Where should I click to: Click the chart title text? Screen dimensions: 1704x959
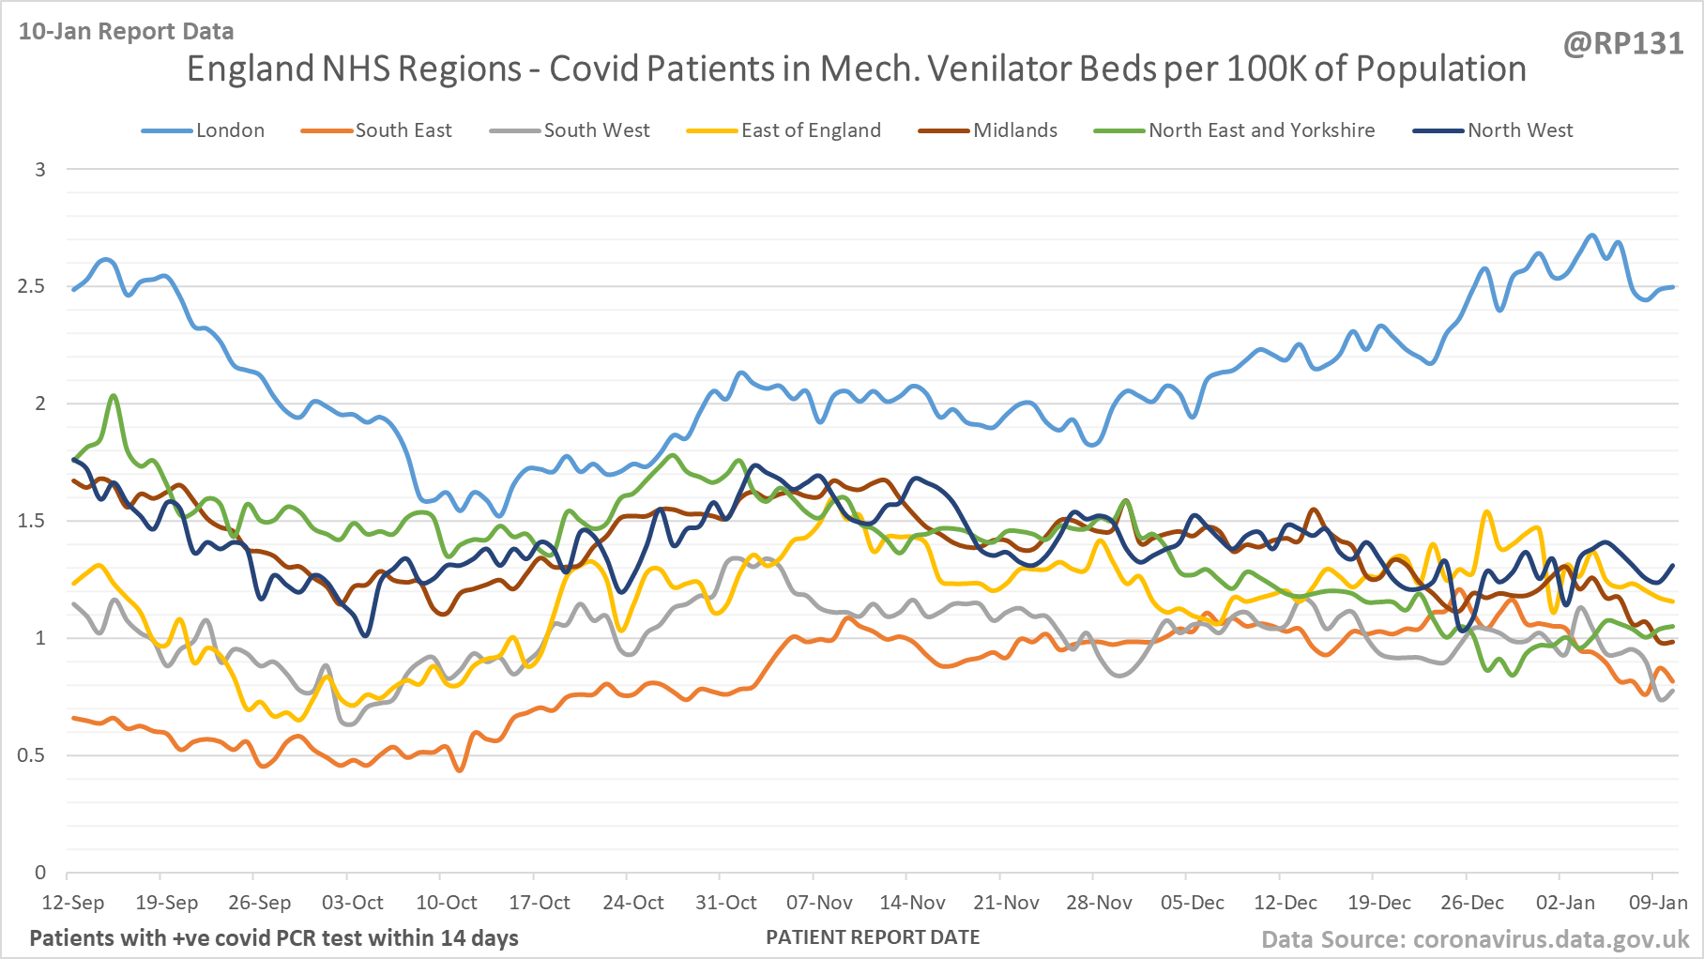coord(856,69)
